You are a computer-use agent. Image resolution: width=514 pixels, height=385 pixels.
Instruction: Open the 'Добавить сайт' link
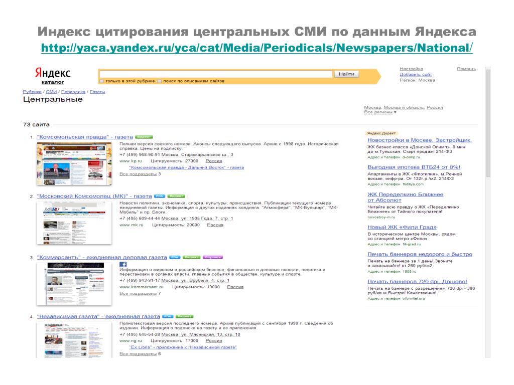pyautogui.click(x=416, y=74)
